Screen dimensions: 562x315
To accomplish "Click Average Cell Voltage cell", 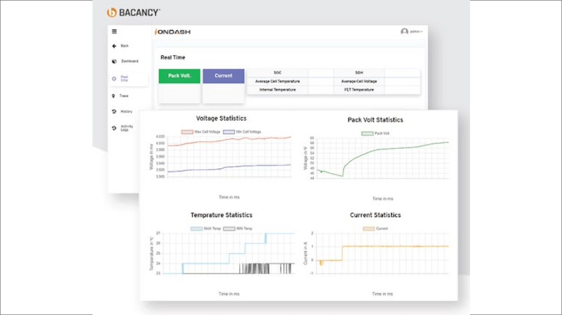I will pyautogui.click(x=359, y=81).
